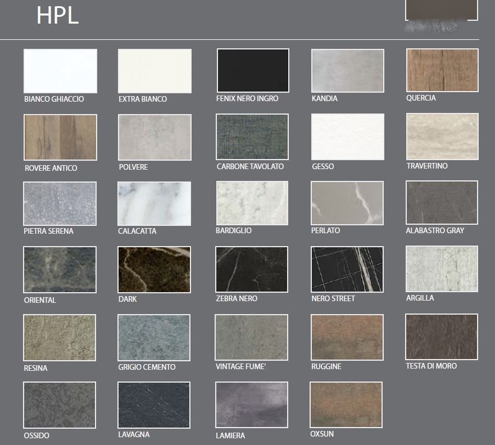495x445 pixels.
Task: Click the 'RUGGINE' label
Action: point(326,366)
